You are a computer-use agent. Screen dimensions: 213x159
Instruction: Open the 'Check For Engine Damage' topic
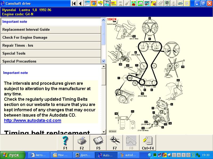tap(51, 37)
